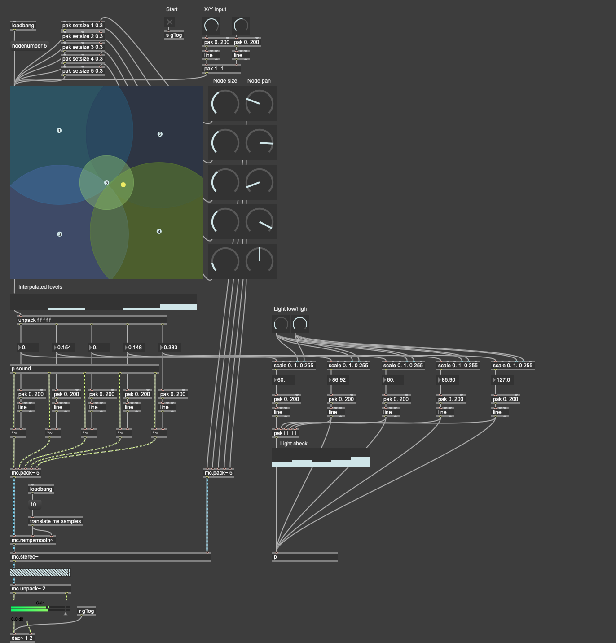The width and height of the screenshot is (616, 643).
Task: Click the left Light low/high dial
Action: pyautogui.click(x=281, y=324)
